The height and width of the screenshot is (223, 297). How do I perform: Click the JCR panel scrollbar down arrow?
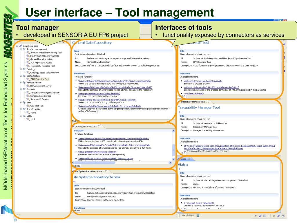pos(173,159)
